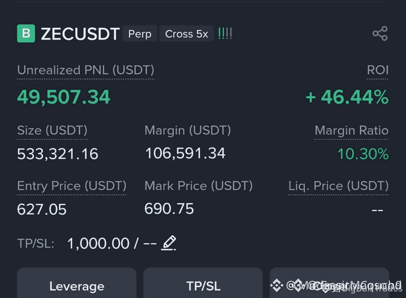Click the 106,591.34 margin value
The width and height of the screenshot is (406, 298).
coord(185,153)
